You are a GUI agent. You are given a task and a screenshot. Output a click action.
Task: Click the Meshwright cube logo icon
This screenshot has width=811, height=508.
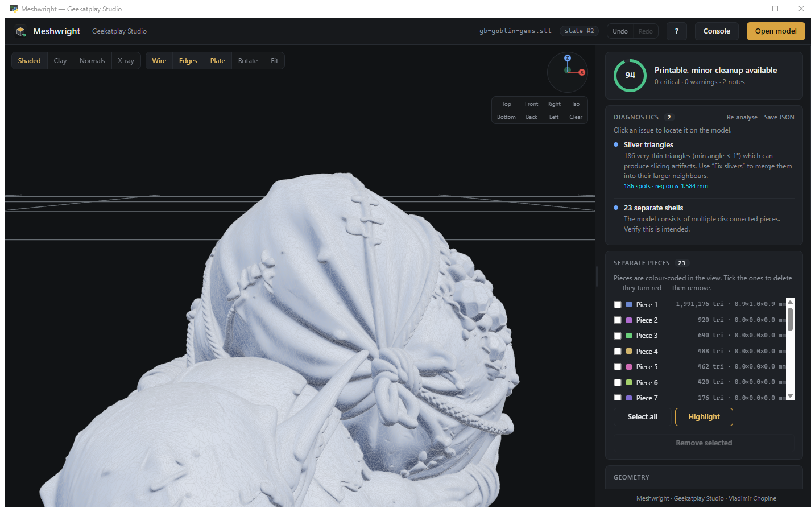tap(21, 31)
